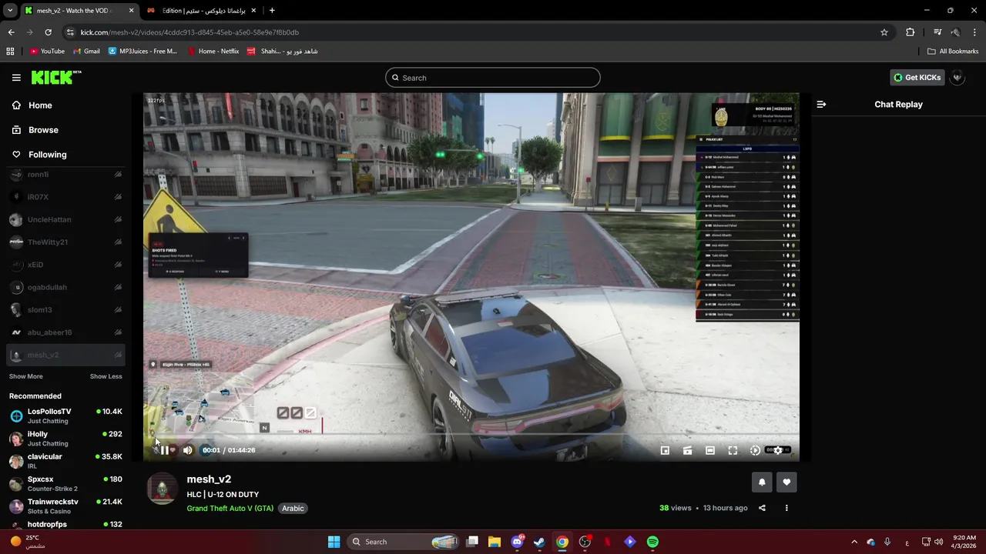Bookmark this page with the star
This screenshot has width=986, height=554.
click(x=884, y=32)
